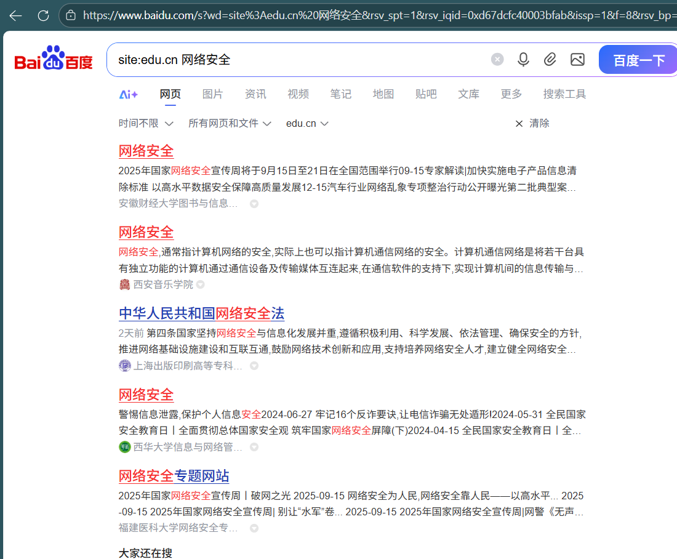The width and height of the screenshot is (677, 559).
Task: Click source 西华大学信息与网络管…
Action: (188, 447)
